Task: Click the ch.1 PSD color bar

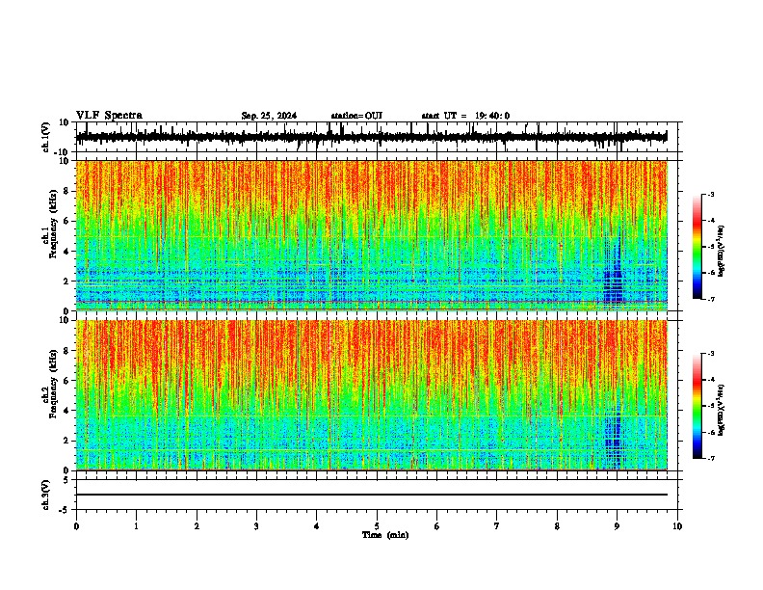Action: [697, 247]
